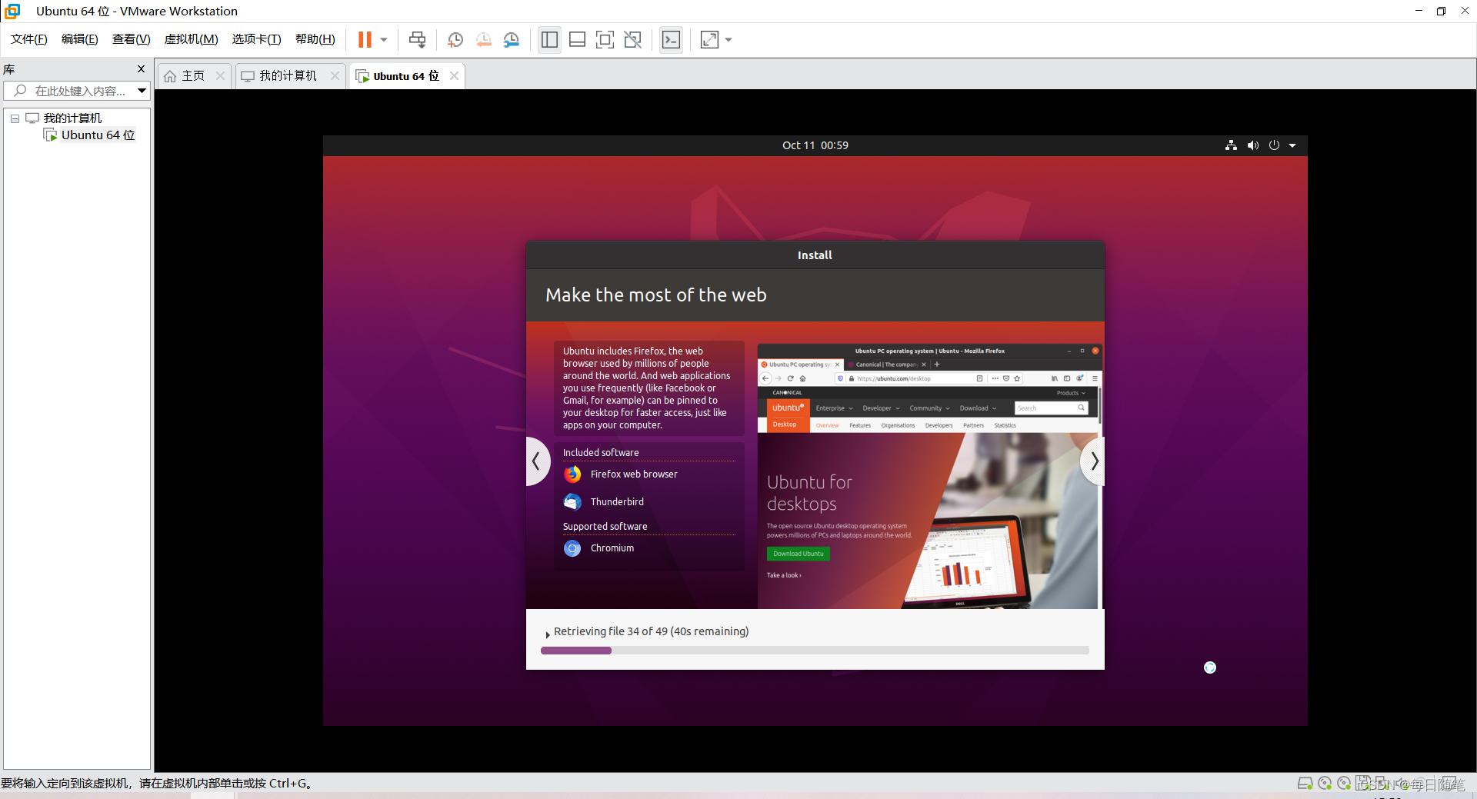Click the floppy drive status icon
This screenshot has height=799, width=1477.
coord(1362,784)
